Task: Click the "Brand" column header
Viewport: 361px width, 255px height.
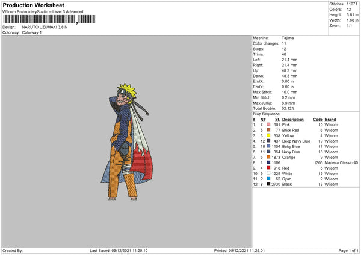Action: pos(330,120)
